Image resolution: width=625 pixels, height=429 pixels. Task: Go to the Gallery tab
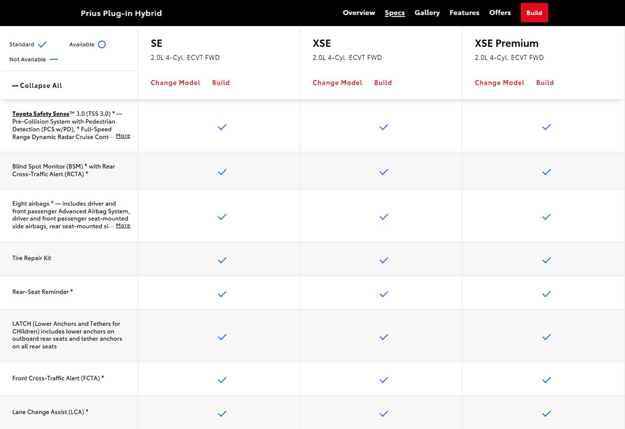(x=427, y=13)
